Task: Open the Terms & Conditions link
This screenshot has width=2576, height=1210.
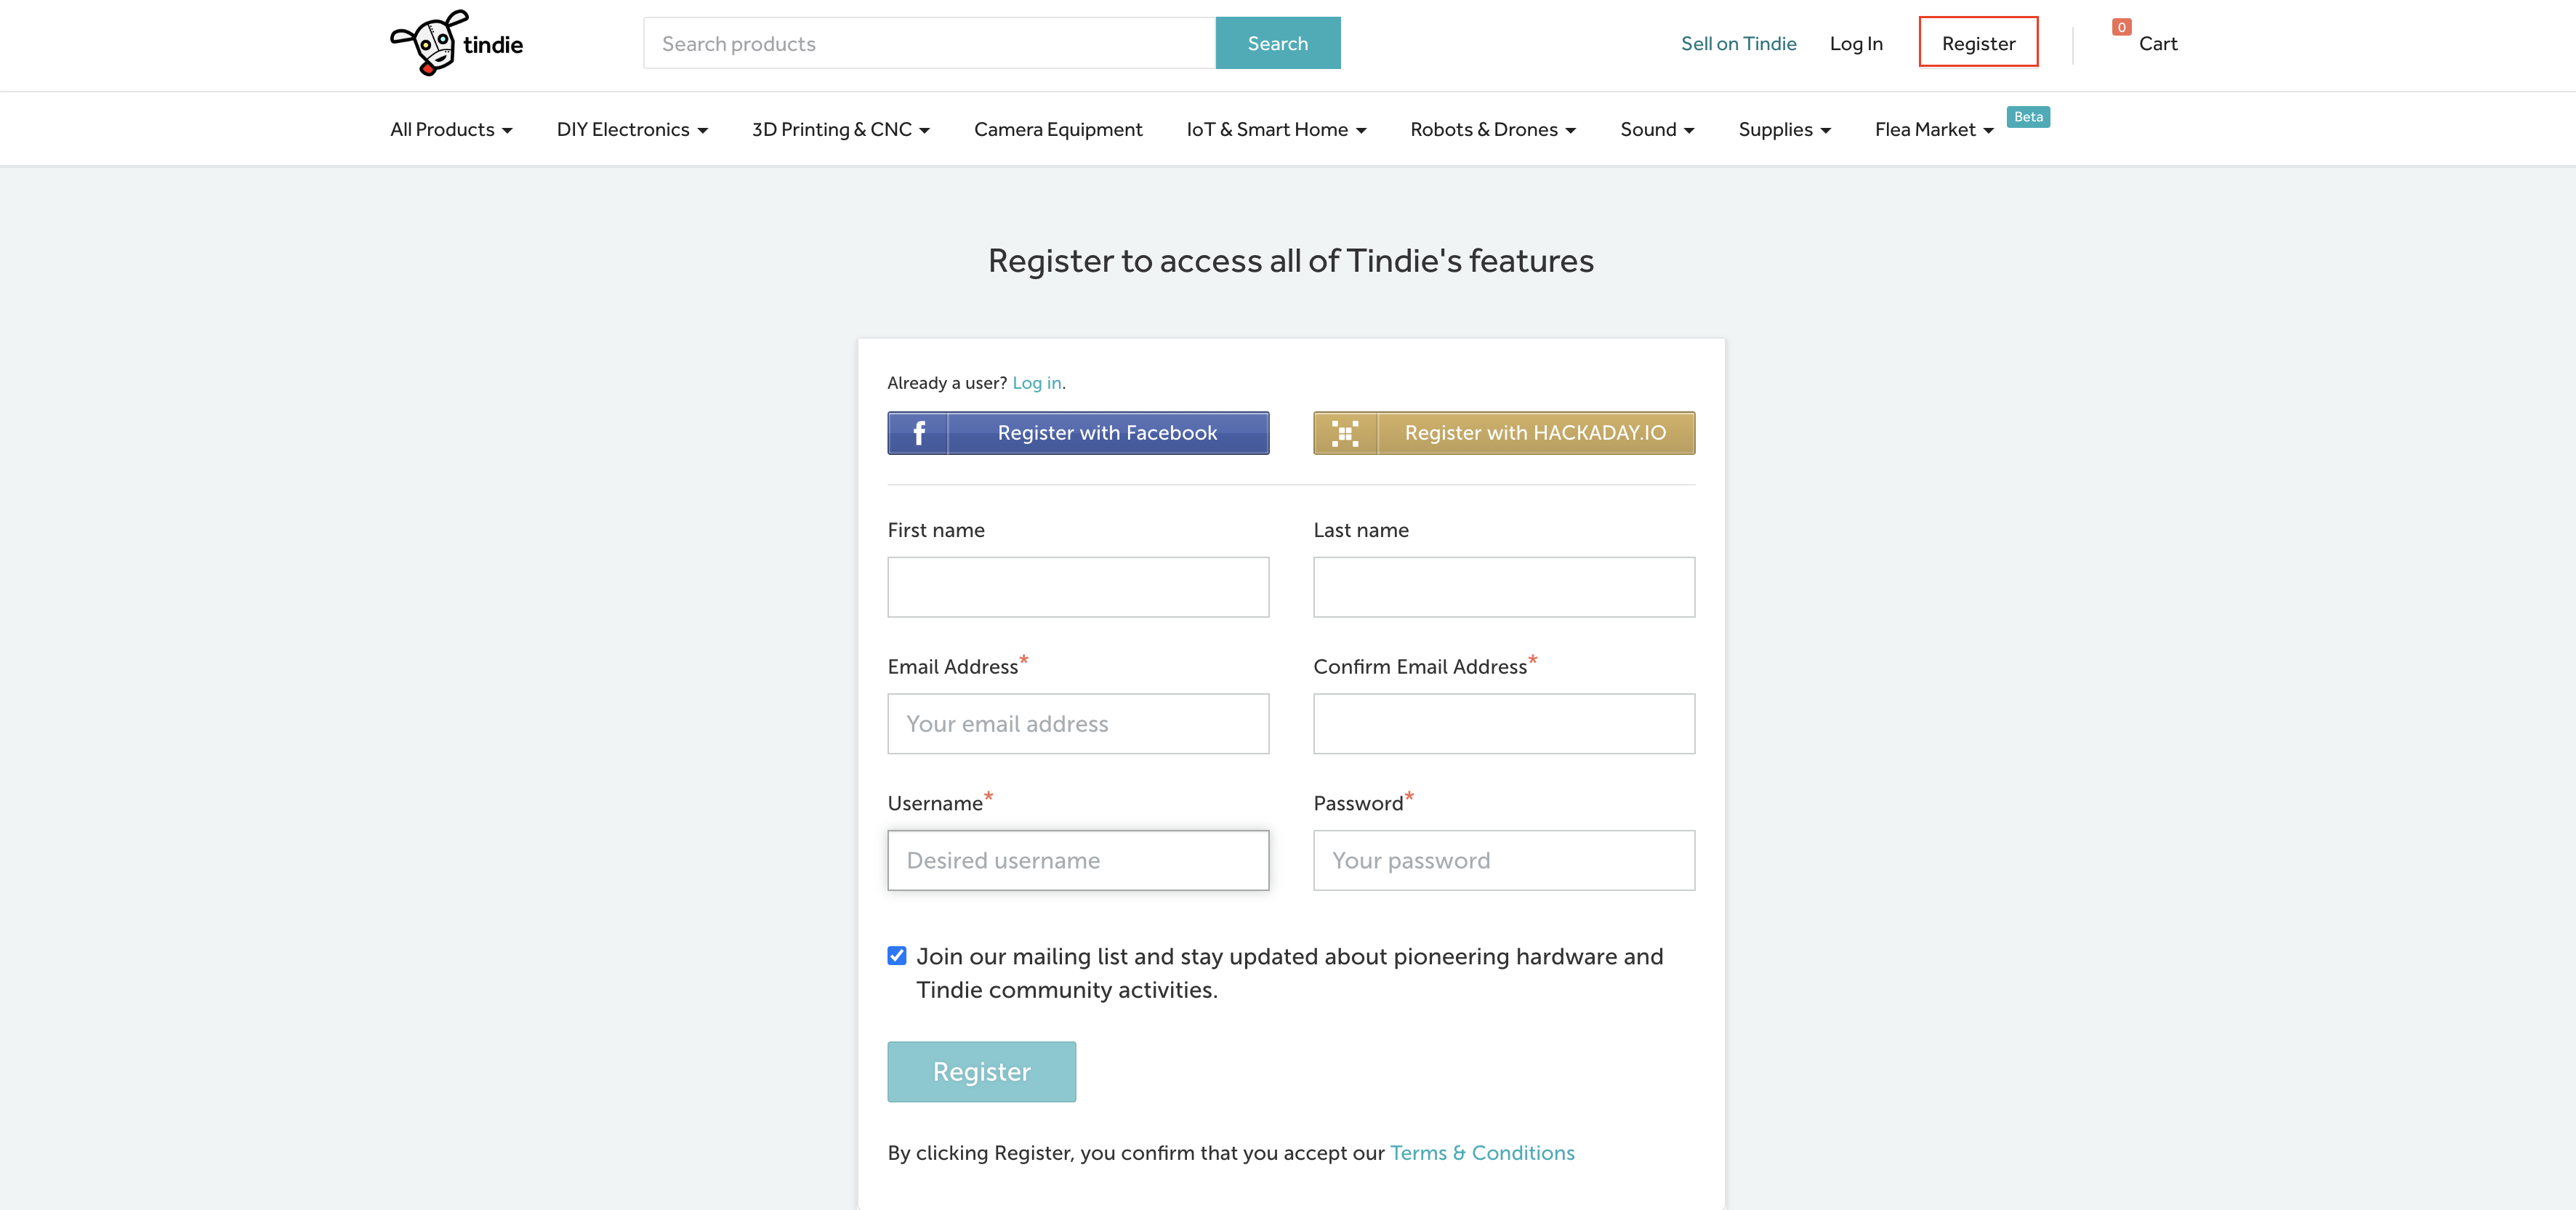Action: (x=1482, y=1153)
